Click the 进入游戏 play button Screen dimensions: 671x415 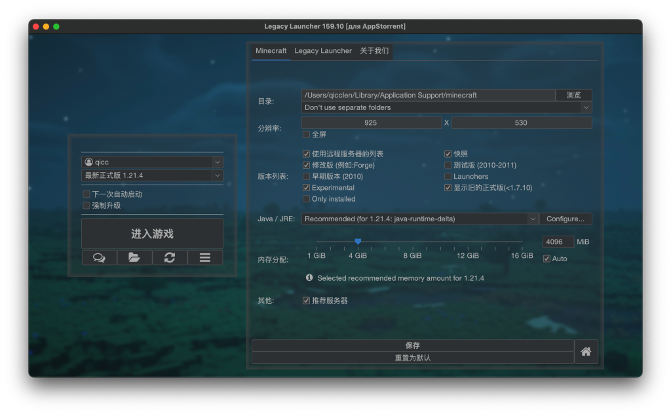pos(152,234)
